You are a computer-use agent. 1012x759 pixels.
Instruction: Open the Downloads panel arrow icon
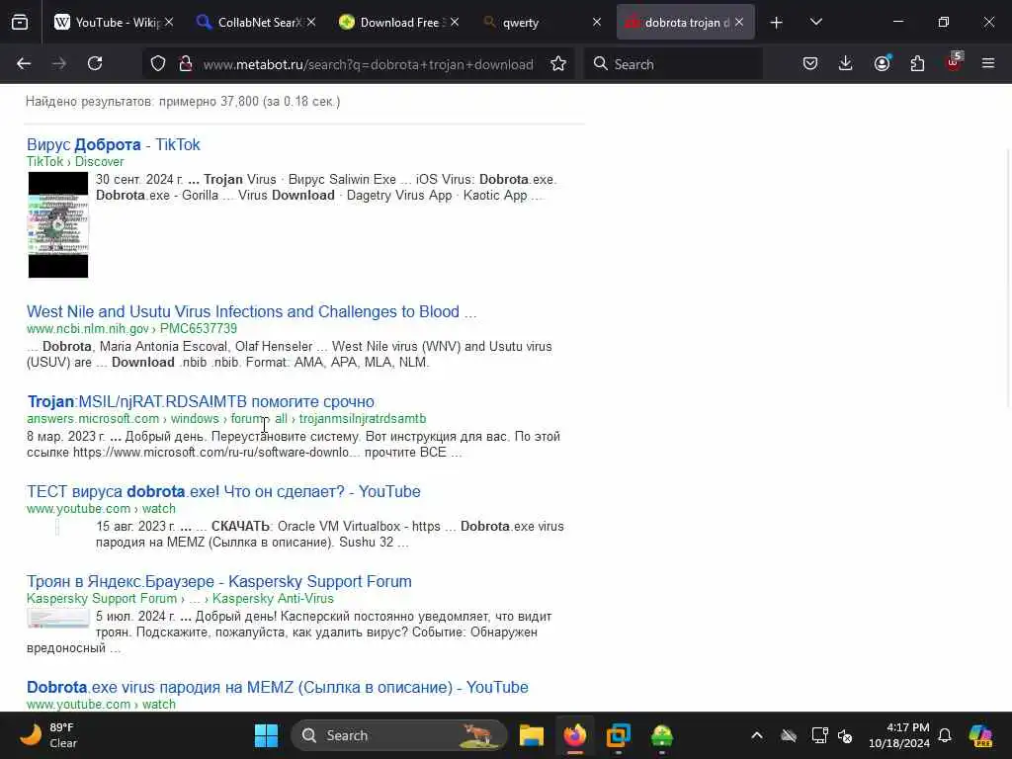point(846,63)
